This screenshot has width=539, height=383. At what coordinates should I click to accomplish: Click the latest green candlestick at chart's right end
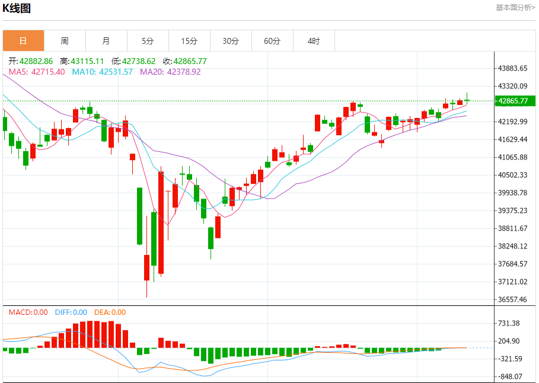467,98
